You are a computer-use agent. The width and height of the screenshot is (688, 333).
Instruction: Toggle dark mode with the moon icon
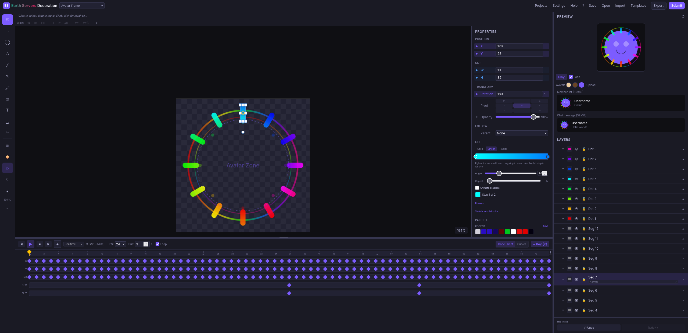point(7,179)
